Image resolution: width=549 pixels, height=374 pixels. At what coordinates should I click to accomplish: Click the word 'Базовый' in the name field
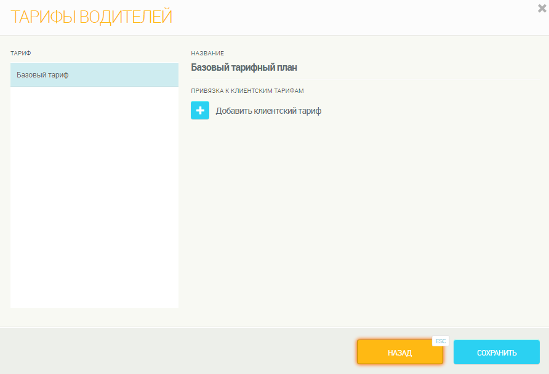pyautogui.click(x=209, y=68)
